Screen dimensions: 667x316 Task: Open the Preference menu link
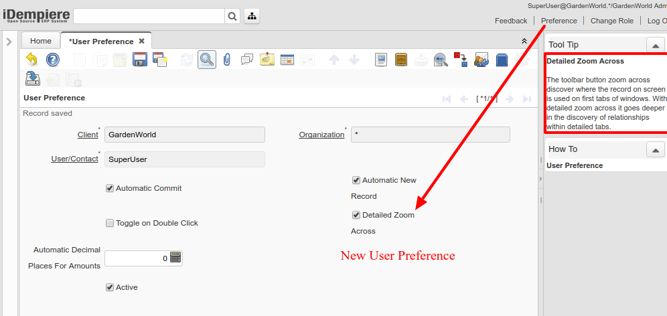[x=559, y=21]
